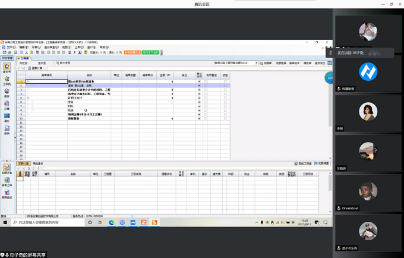Click the Save icon in toolbar
The image size is (404, 258).
(4, 52)
